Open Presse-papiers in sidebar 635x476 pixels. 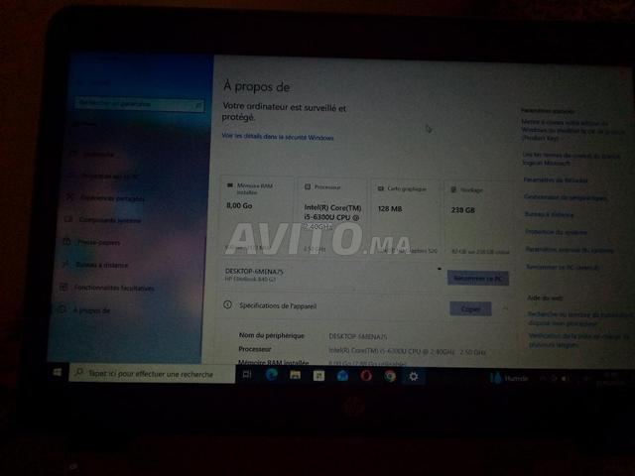(x=99, y=242)
